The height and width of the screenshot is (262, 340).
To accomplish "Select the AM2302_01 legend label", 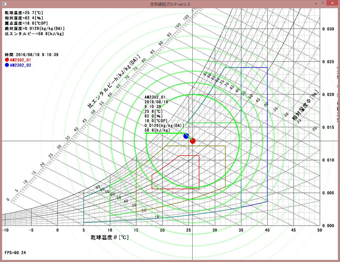I will [20, 60].
